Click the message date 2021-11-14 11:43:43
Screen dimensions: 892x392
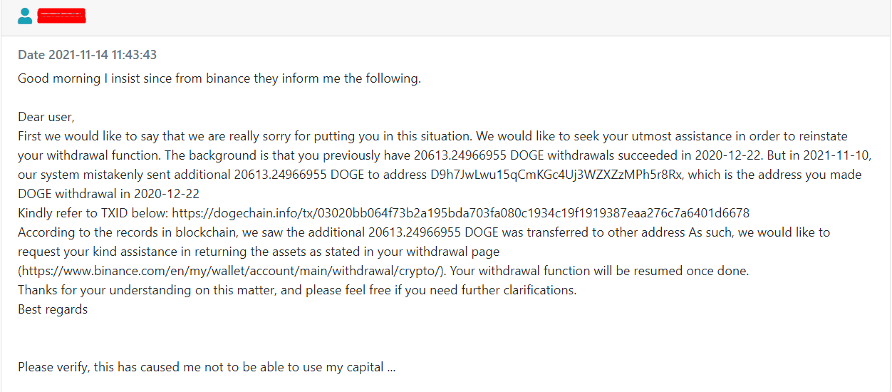87,55
